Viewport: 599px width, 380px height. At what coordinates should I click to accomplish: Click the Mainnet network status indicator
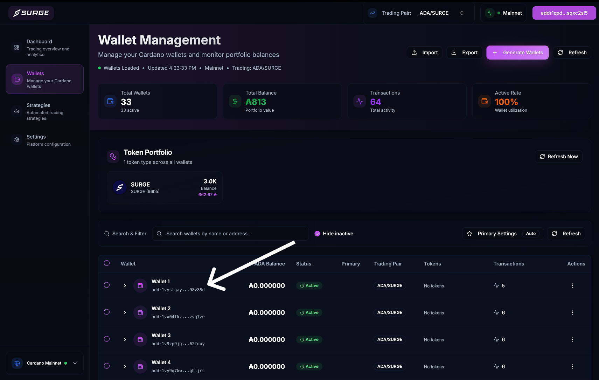coord(503,13)
